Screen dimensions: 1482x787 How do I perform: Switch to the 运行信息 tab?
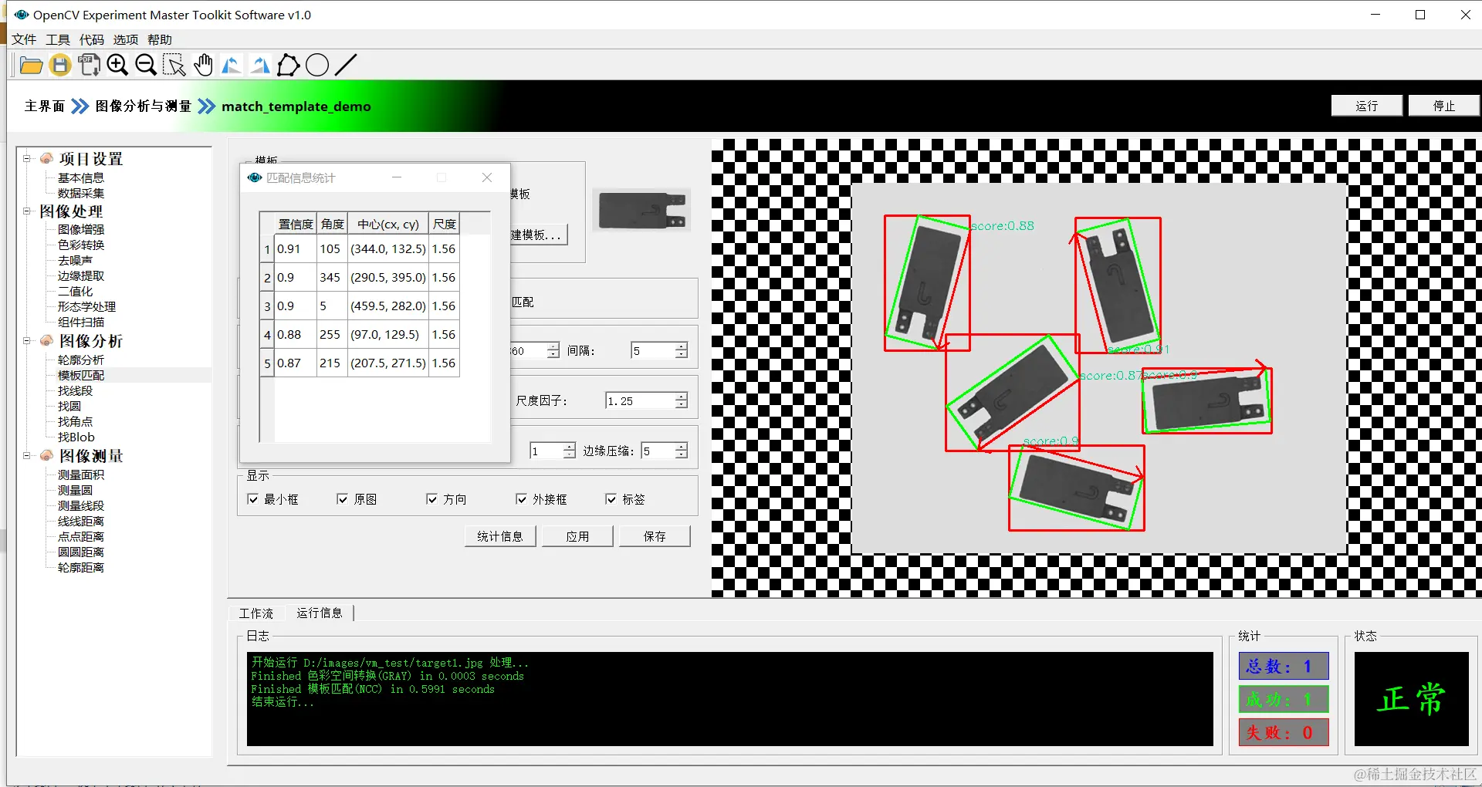point(320,613)
